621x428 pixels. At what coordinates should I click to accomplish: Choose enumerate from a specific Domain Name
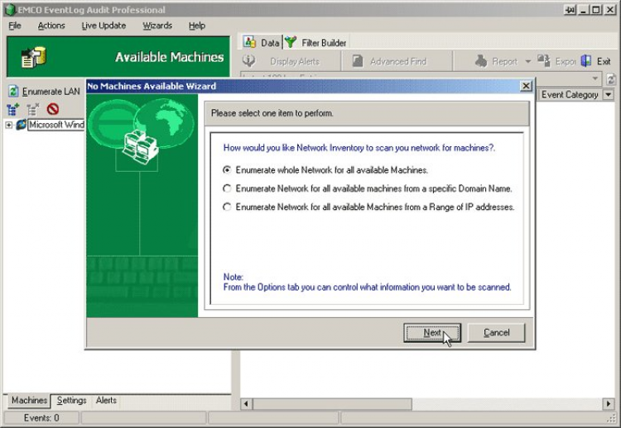coord(227,188)
